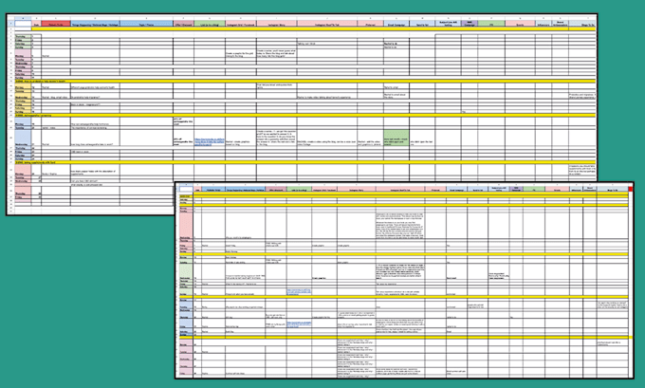
Task: Select 'Send to list' header, back spreadsheet
Action: 422,24
